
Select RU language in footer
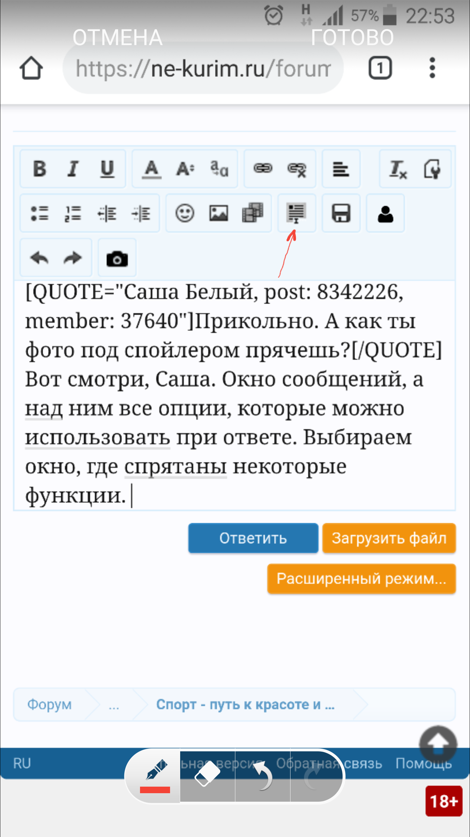[22, 763]
